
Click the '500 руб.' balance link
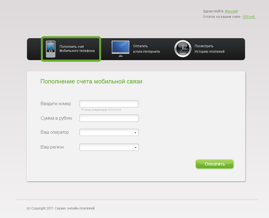pyautogui.click(x=249, y=17)
